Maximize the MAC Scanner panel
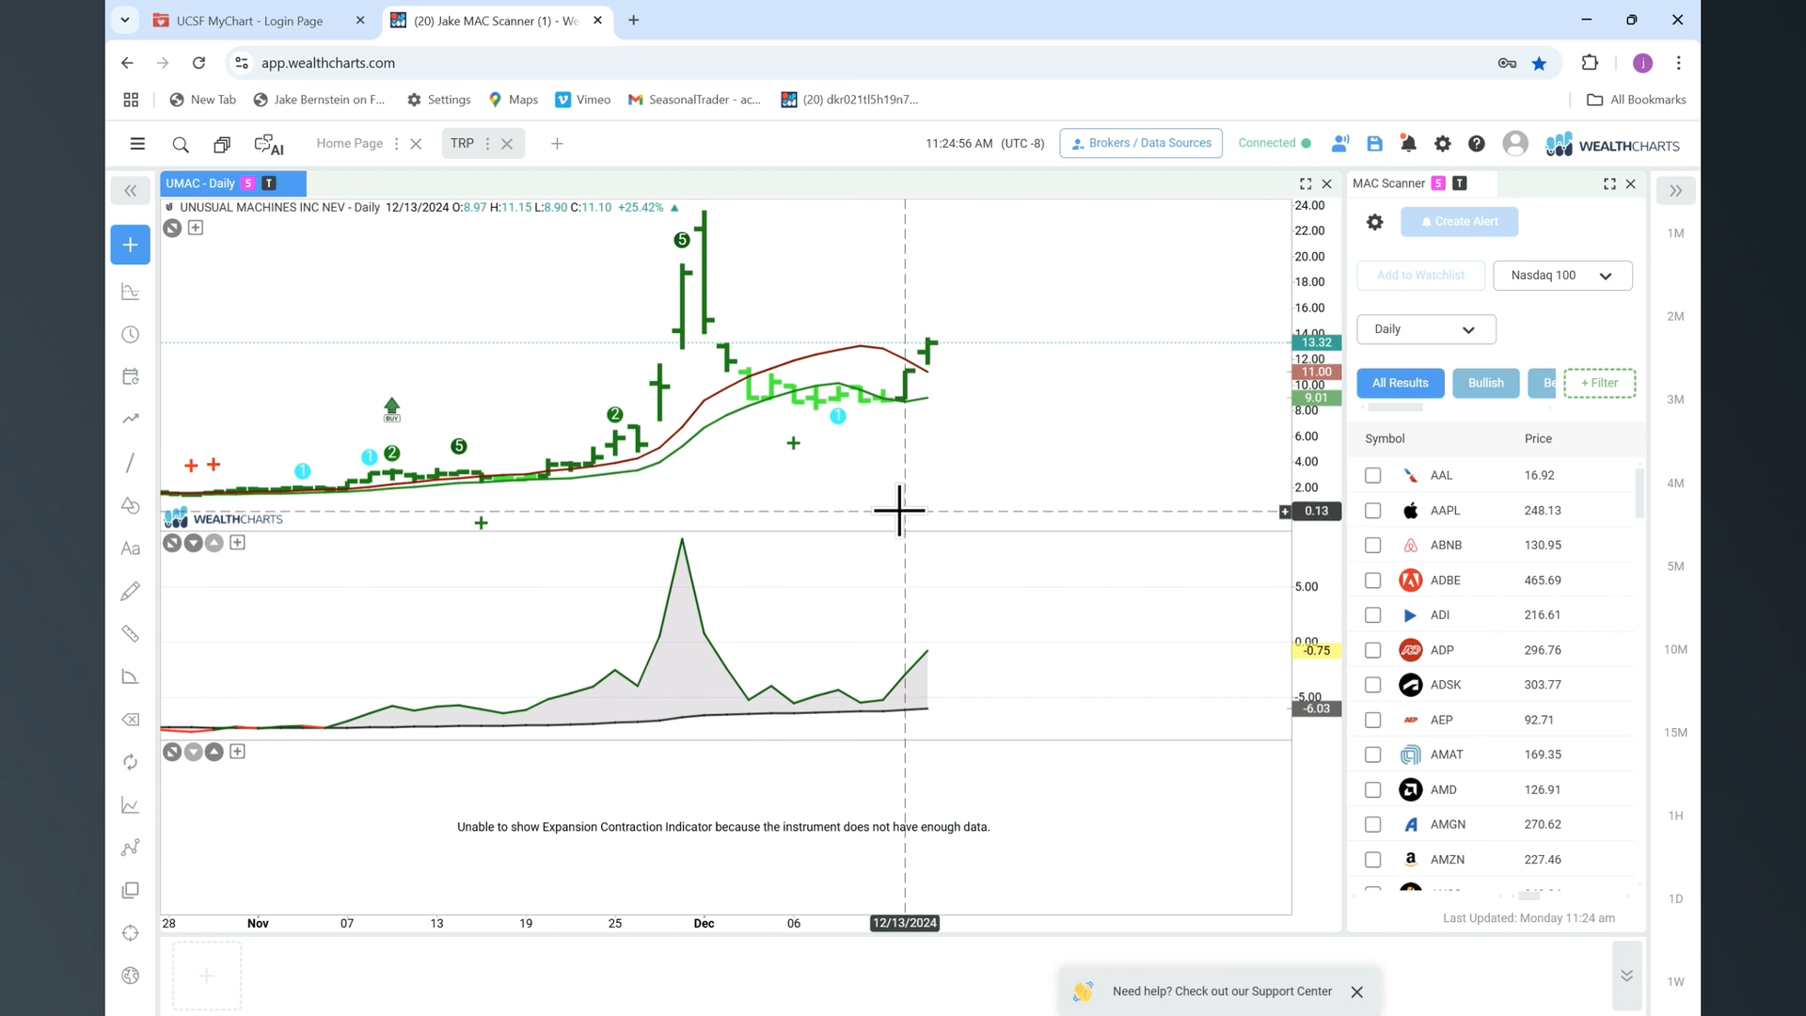 pos(1609,184)
